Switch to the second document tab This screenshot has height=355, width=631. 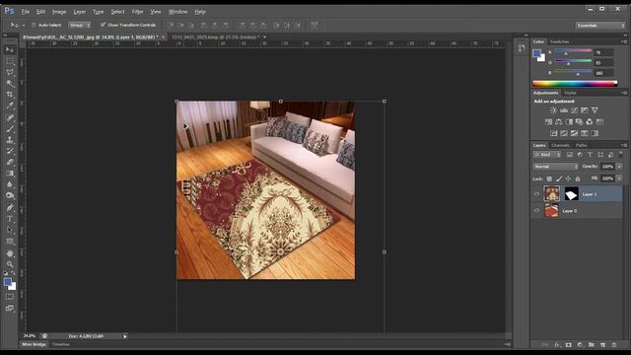(x=216, y=37)
